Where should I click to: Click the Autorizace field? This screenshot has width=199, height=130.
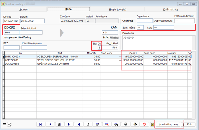[107, 21]
